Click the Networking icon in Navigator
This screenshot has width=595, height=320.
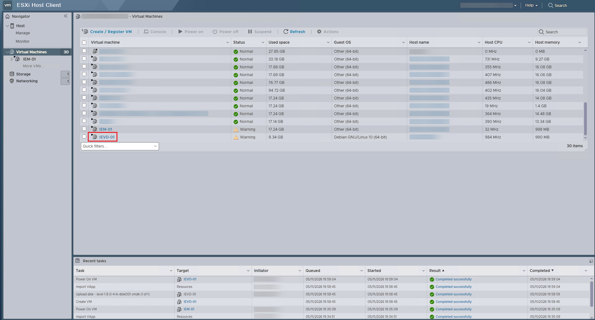click(12, 81)
